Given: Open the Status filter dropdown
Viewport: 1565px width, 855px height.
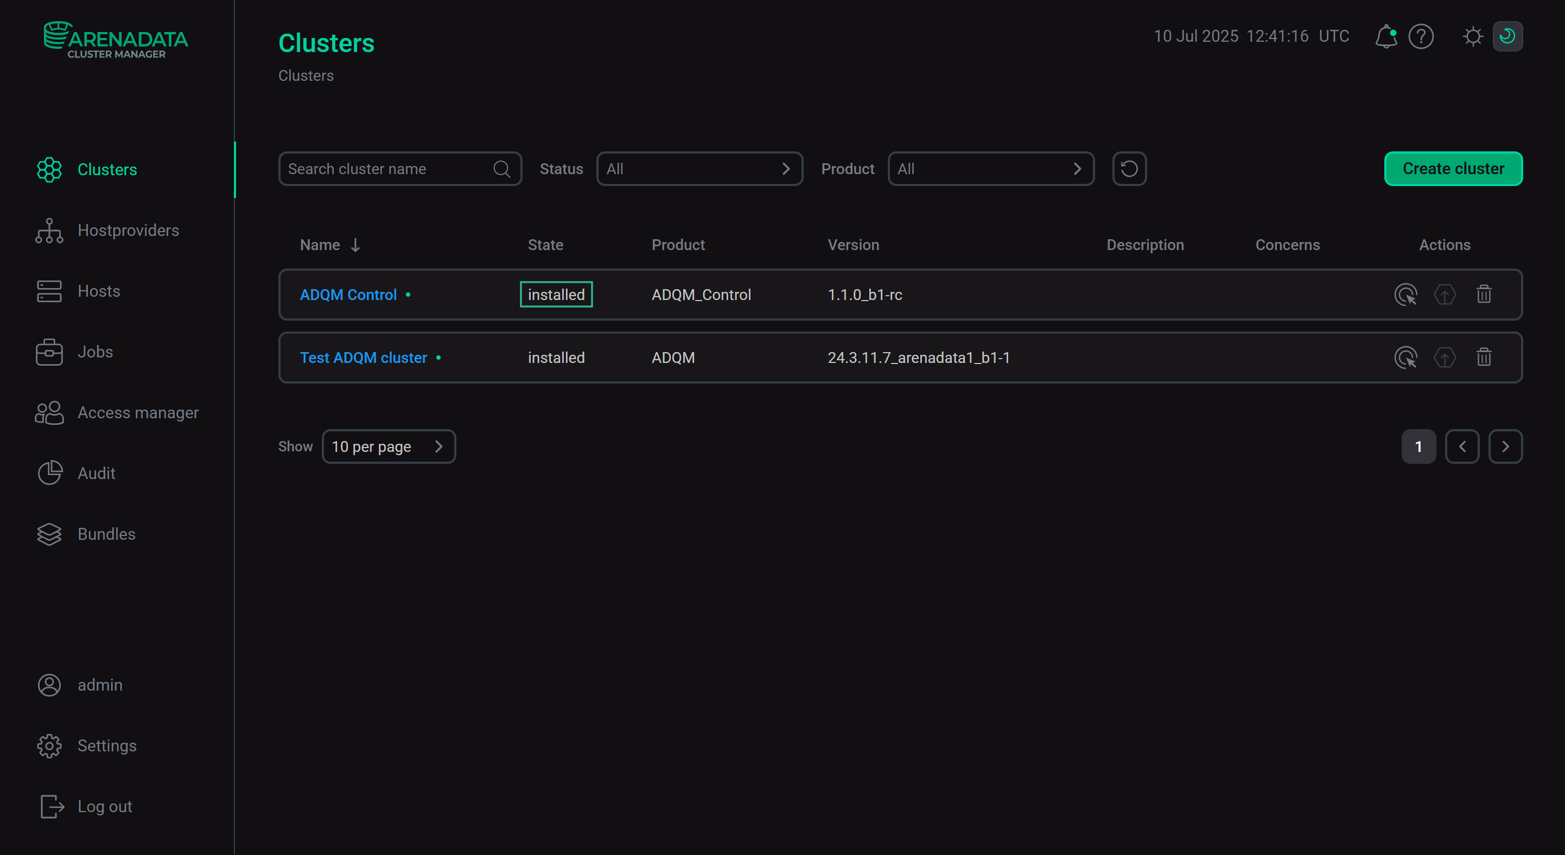Looking at the screenshot, I should [x=699, y=168].
